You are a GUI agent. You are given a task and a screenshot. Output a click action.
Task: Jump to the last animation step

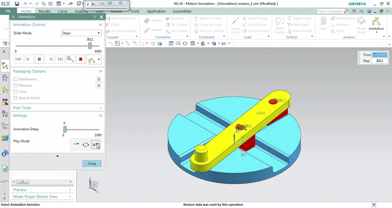click(60, 59)
